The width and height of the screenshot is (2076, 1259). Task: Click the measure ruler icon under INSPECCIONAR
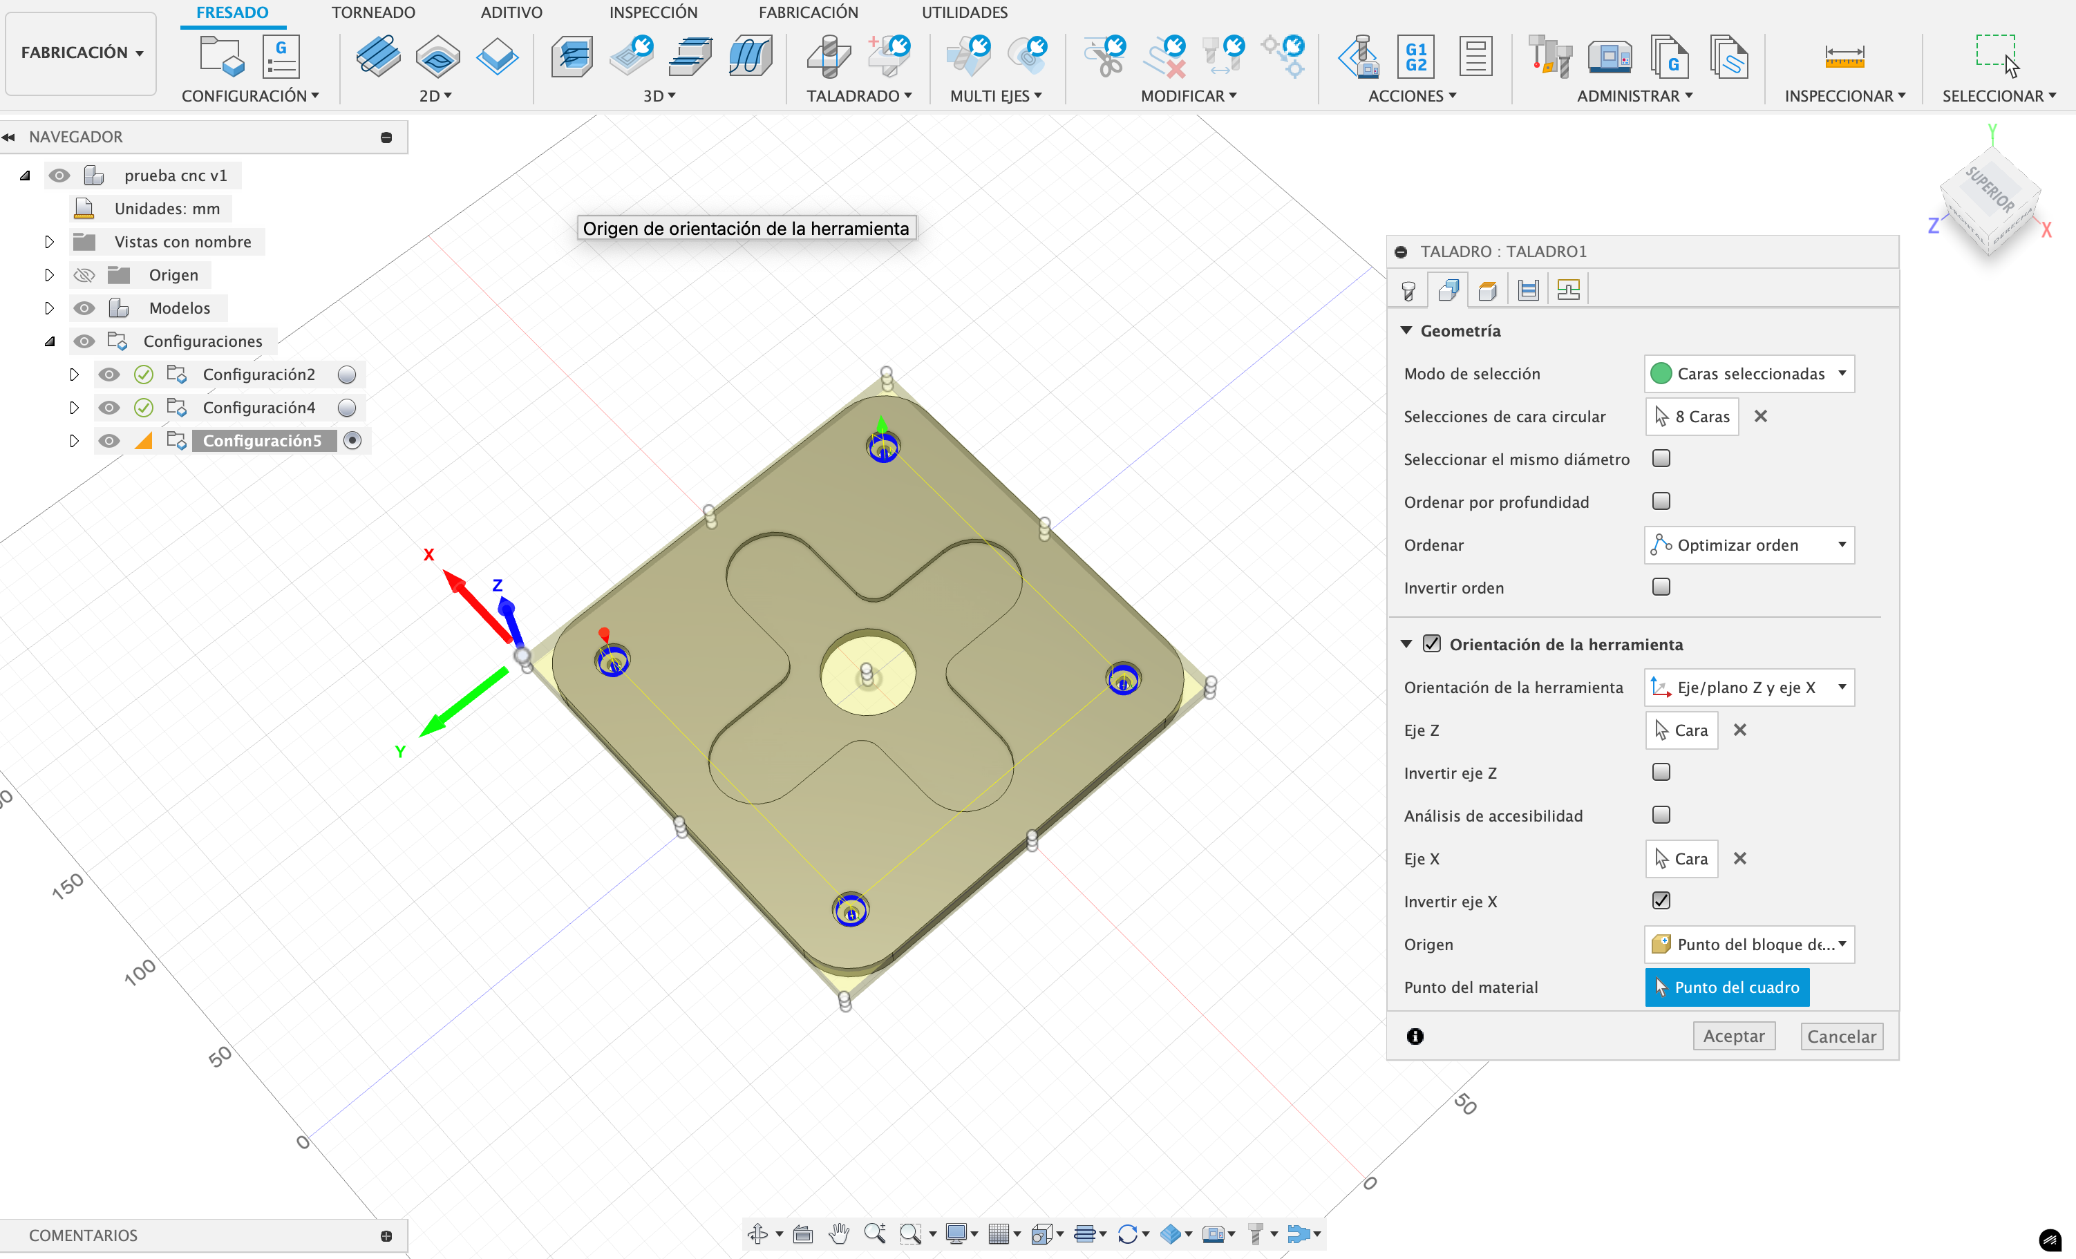click(x=1844, y=57)
